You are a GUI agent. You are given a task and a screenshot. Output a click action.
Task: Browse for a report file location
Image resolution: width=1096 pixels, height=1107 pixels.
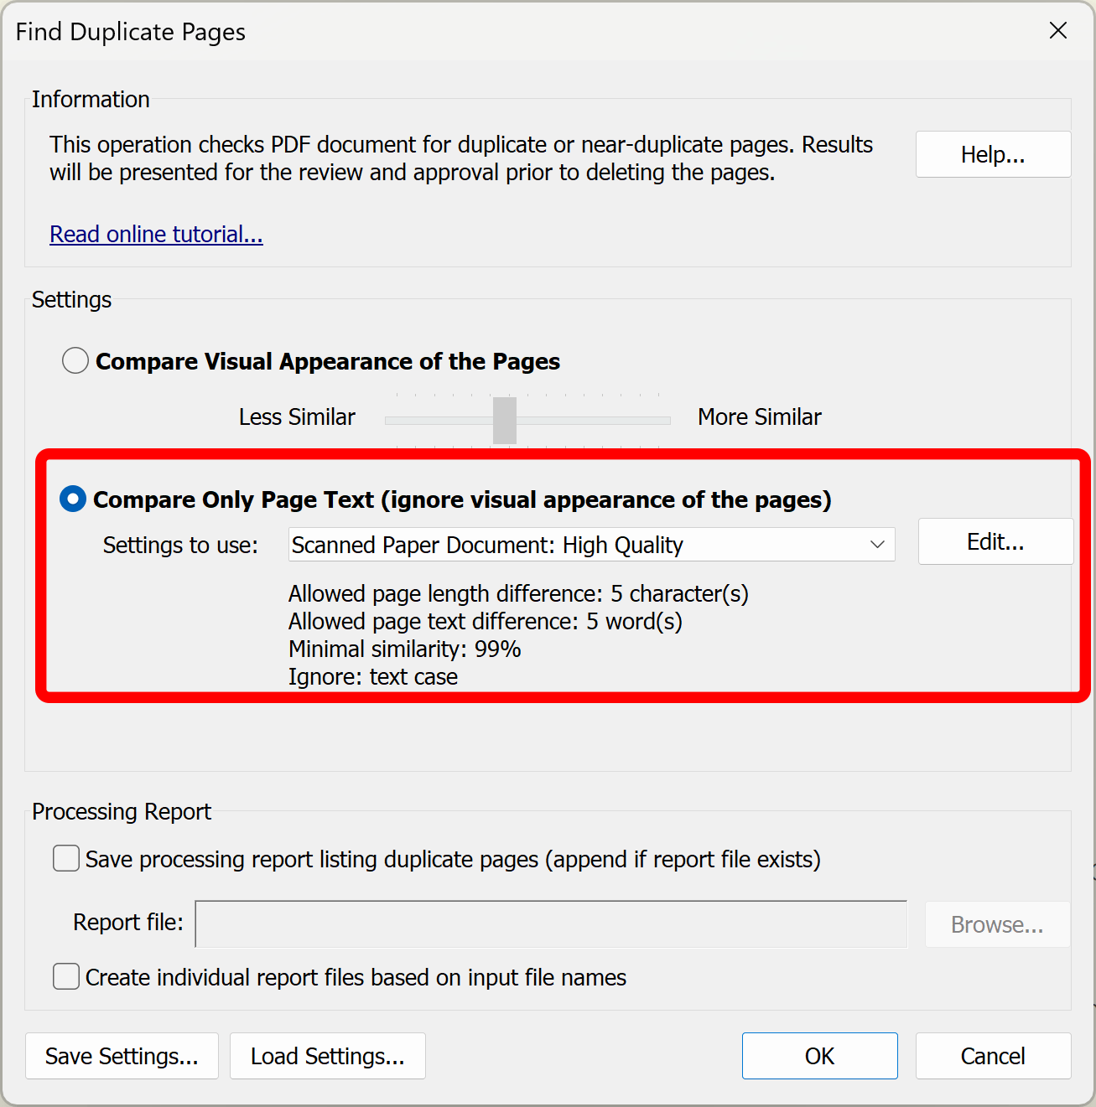[x=997, y=924]
